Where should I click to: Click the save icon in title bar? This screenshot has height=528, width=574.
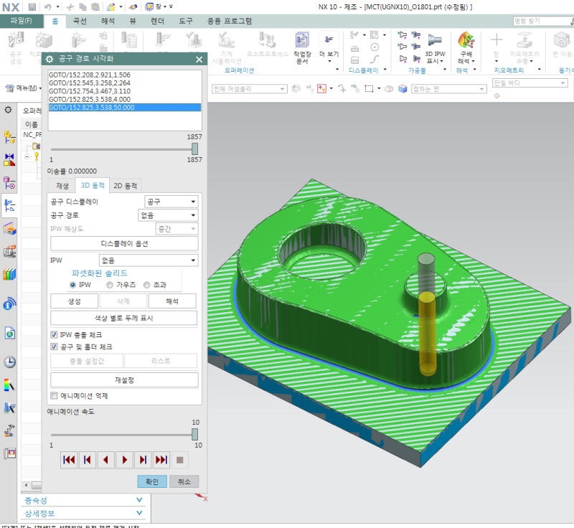click(x=32, y=6)
